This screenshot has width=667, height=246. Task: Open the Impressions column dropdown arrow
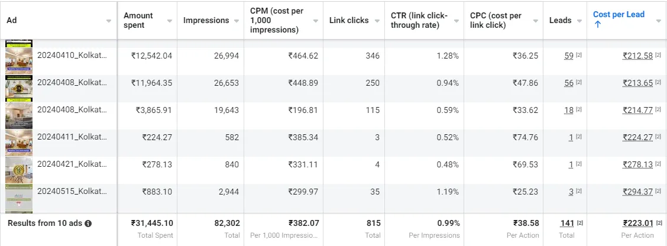pyautogui.click(x=236, y=21)
